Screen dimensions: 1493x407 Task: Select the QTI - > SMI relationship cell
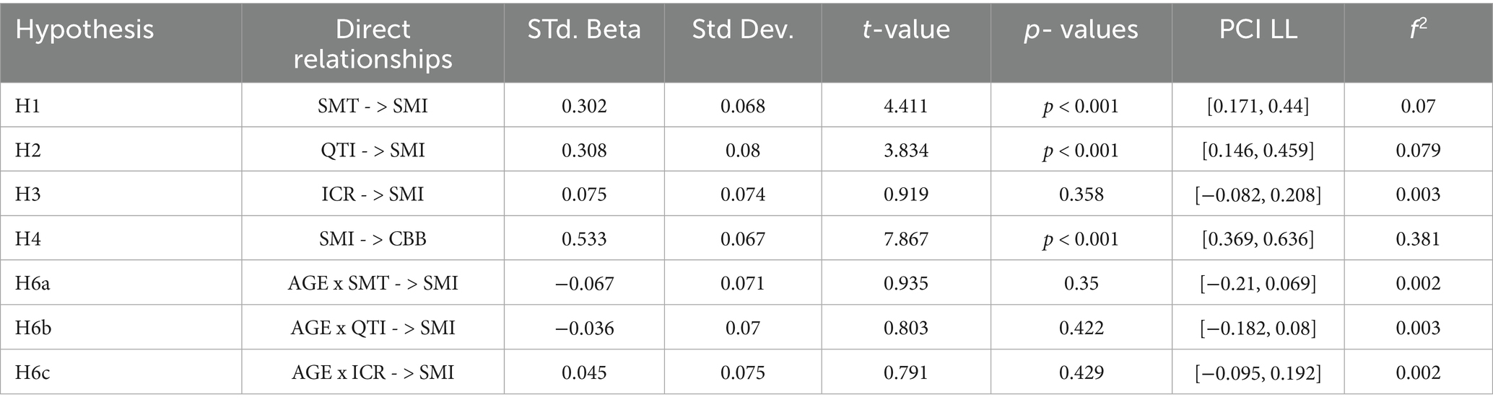pyautogui.click(x=373, y=150)
